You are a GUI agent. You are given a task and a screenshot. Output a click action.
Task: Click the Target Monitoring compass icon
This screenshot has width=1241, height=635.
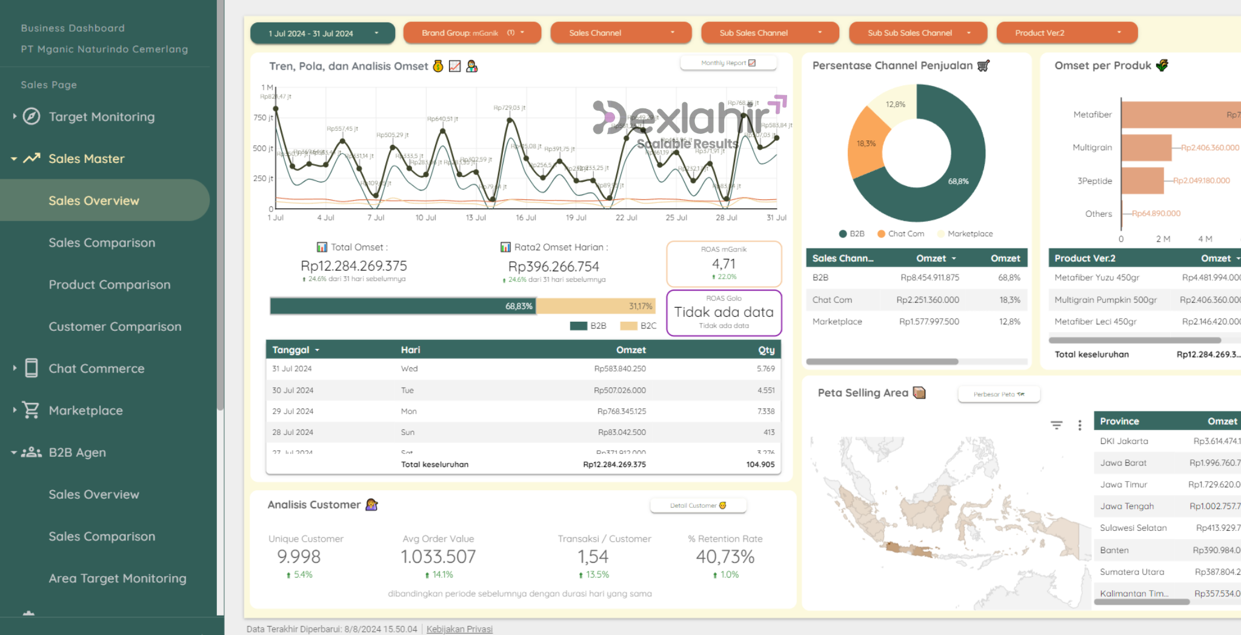coord(32,116)
